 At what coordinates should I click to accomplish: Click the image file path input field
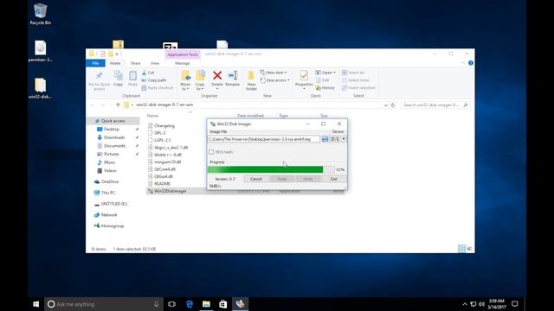(x=263, y=139)
